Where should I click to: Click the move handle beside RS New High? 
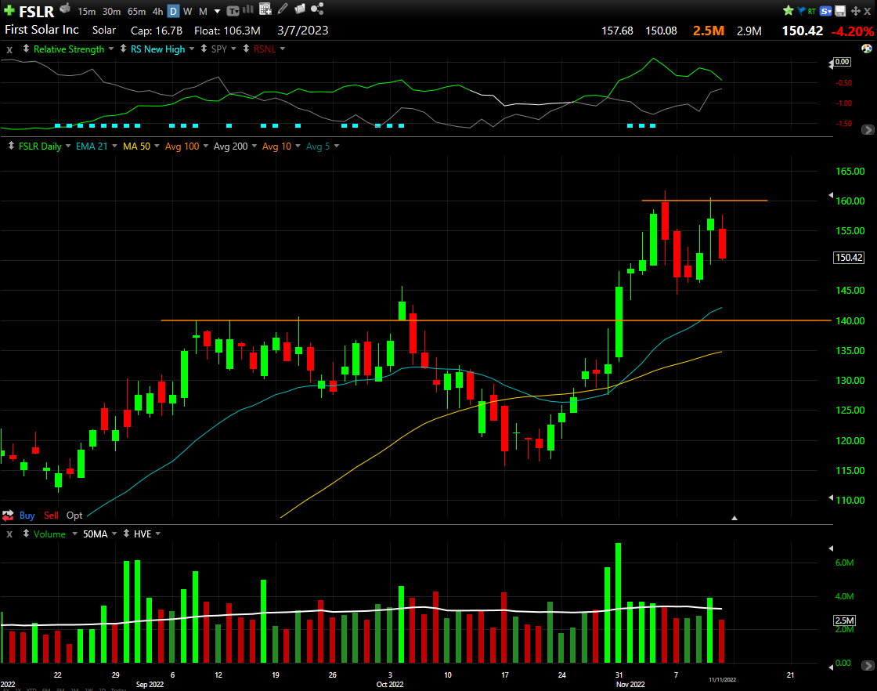(123, 49)
